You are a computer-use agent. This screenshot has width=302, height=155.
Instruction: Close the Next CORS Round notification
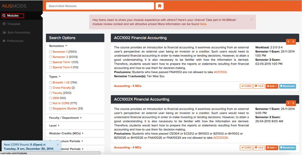tap(58, 145)
